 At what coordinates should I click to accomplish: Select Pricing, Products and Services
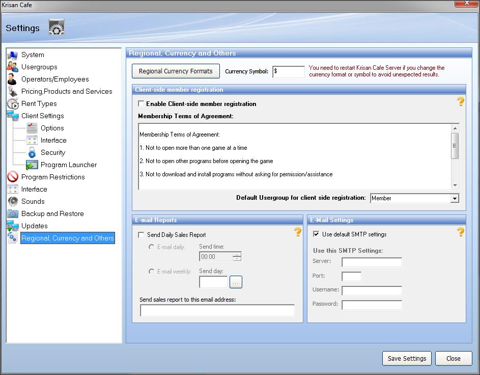tap(67, 91)
